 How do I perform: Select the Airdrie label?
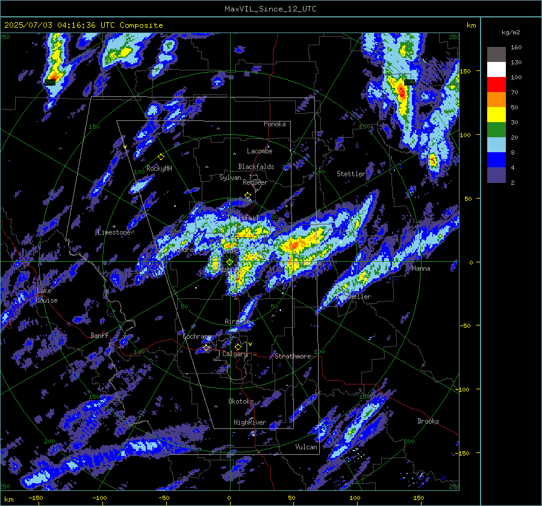click(237, 321)
